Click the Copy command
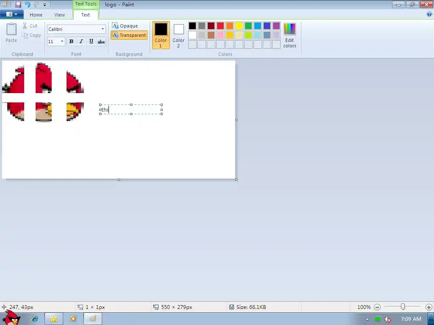The height and width of the screenshot is (325, 434). coord(31,35)
